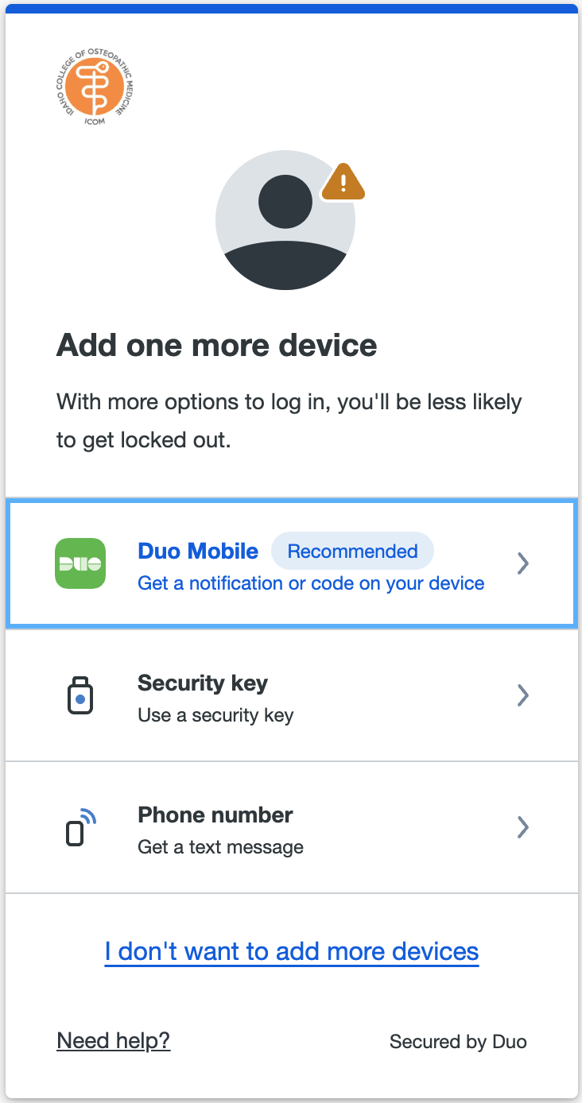Select the Duo Mobile heading text
This screenshot has height=1103, width=582.
click(x=198, y=551)
